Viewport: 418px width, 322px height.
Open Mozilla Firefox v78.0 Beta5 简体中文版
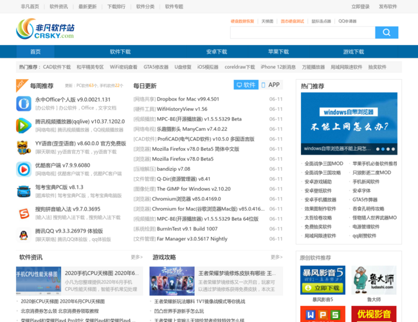[x=195, y=149]
